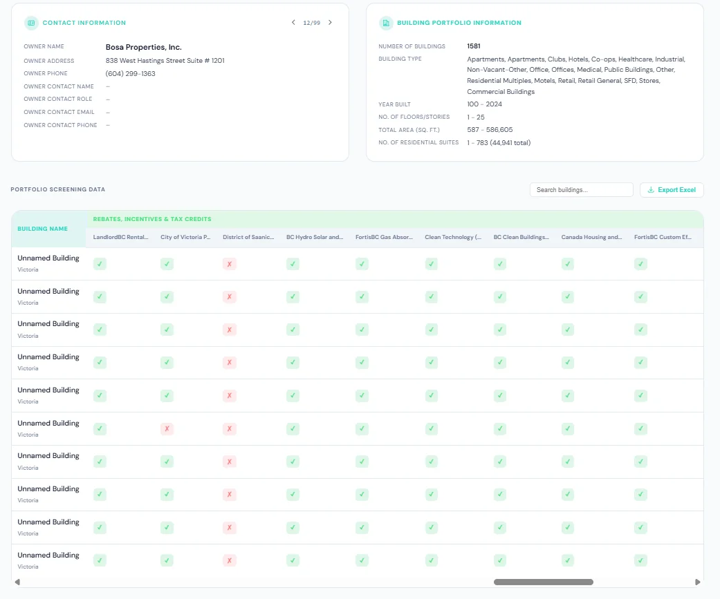The image size is (720, 599).
Task: Click the suites value 1 - 783 (44,941 total)
Action: [x=499, y=142]
